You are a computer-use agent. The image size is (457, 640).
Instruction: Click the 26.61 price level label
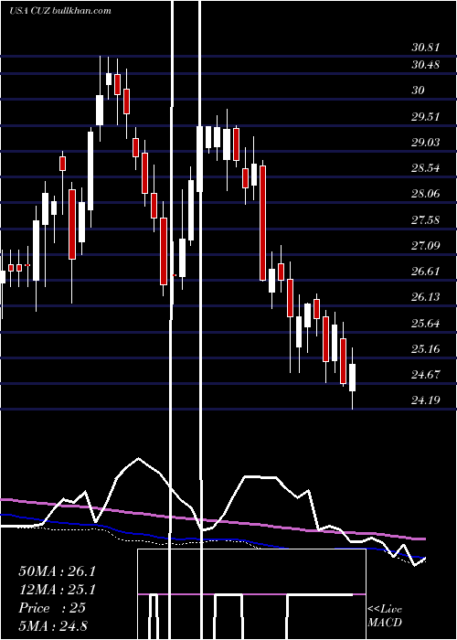(426, 271)
